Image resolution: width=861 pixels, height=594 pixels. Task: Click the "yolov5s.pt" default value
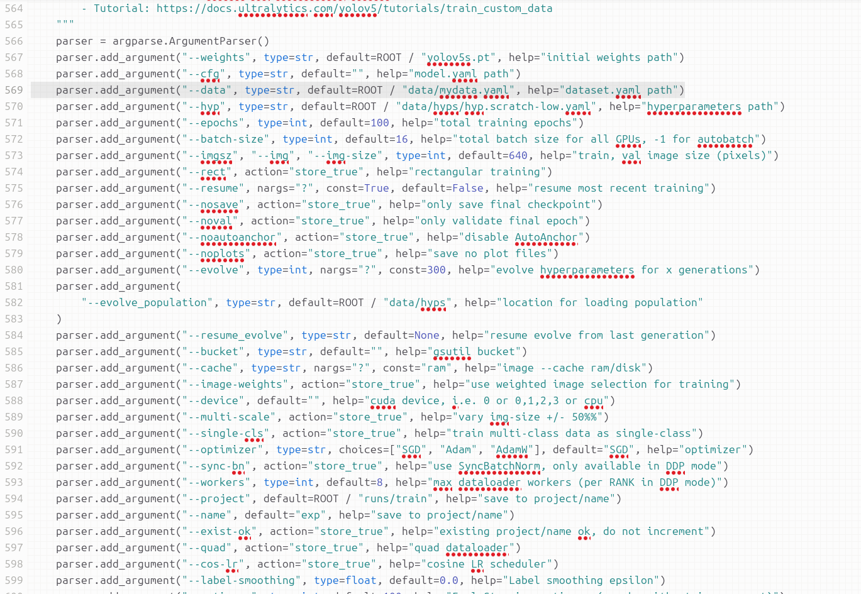(458, 57)
